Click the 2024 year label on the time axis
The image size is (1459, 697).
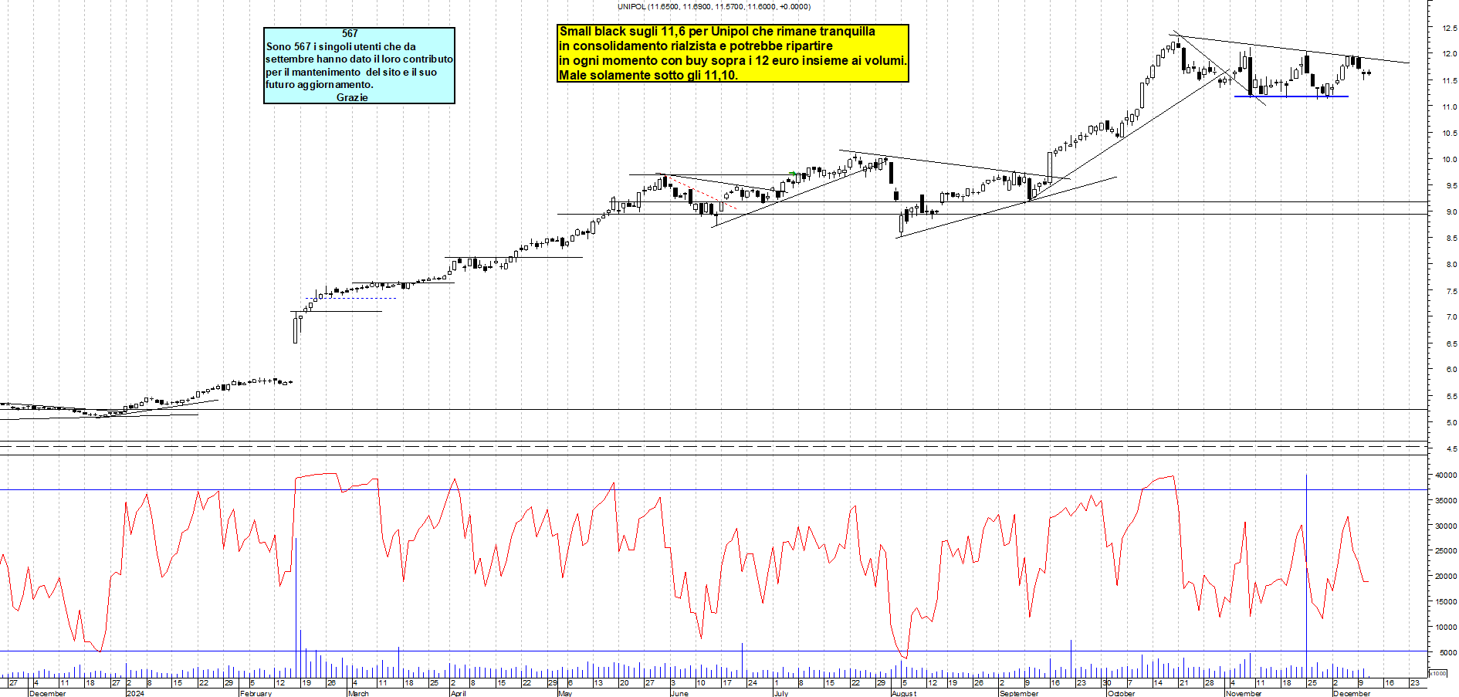tap(135, 693)
